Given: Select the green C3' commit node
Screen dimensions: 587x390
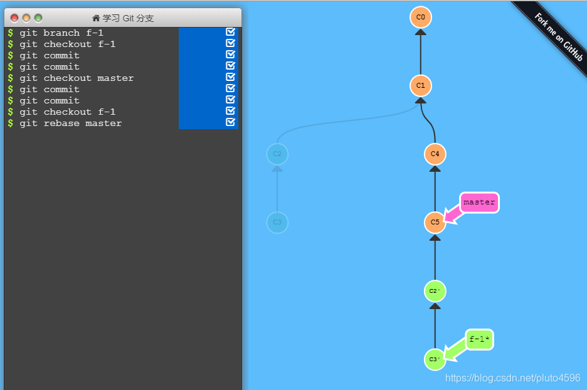Looking at the screenshot, I should pos(435,359).
